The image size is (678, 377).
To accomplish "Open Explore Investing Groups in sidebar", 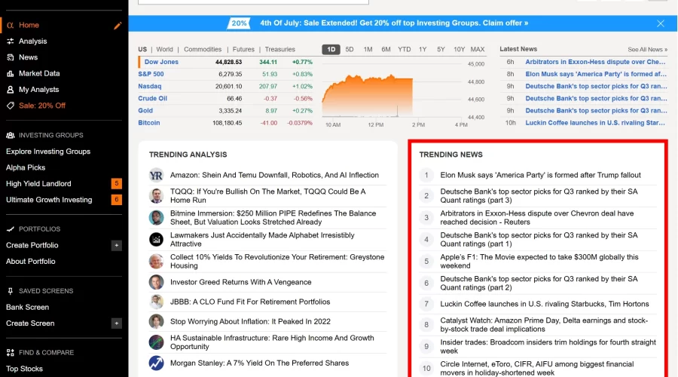I will (48, 152).
